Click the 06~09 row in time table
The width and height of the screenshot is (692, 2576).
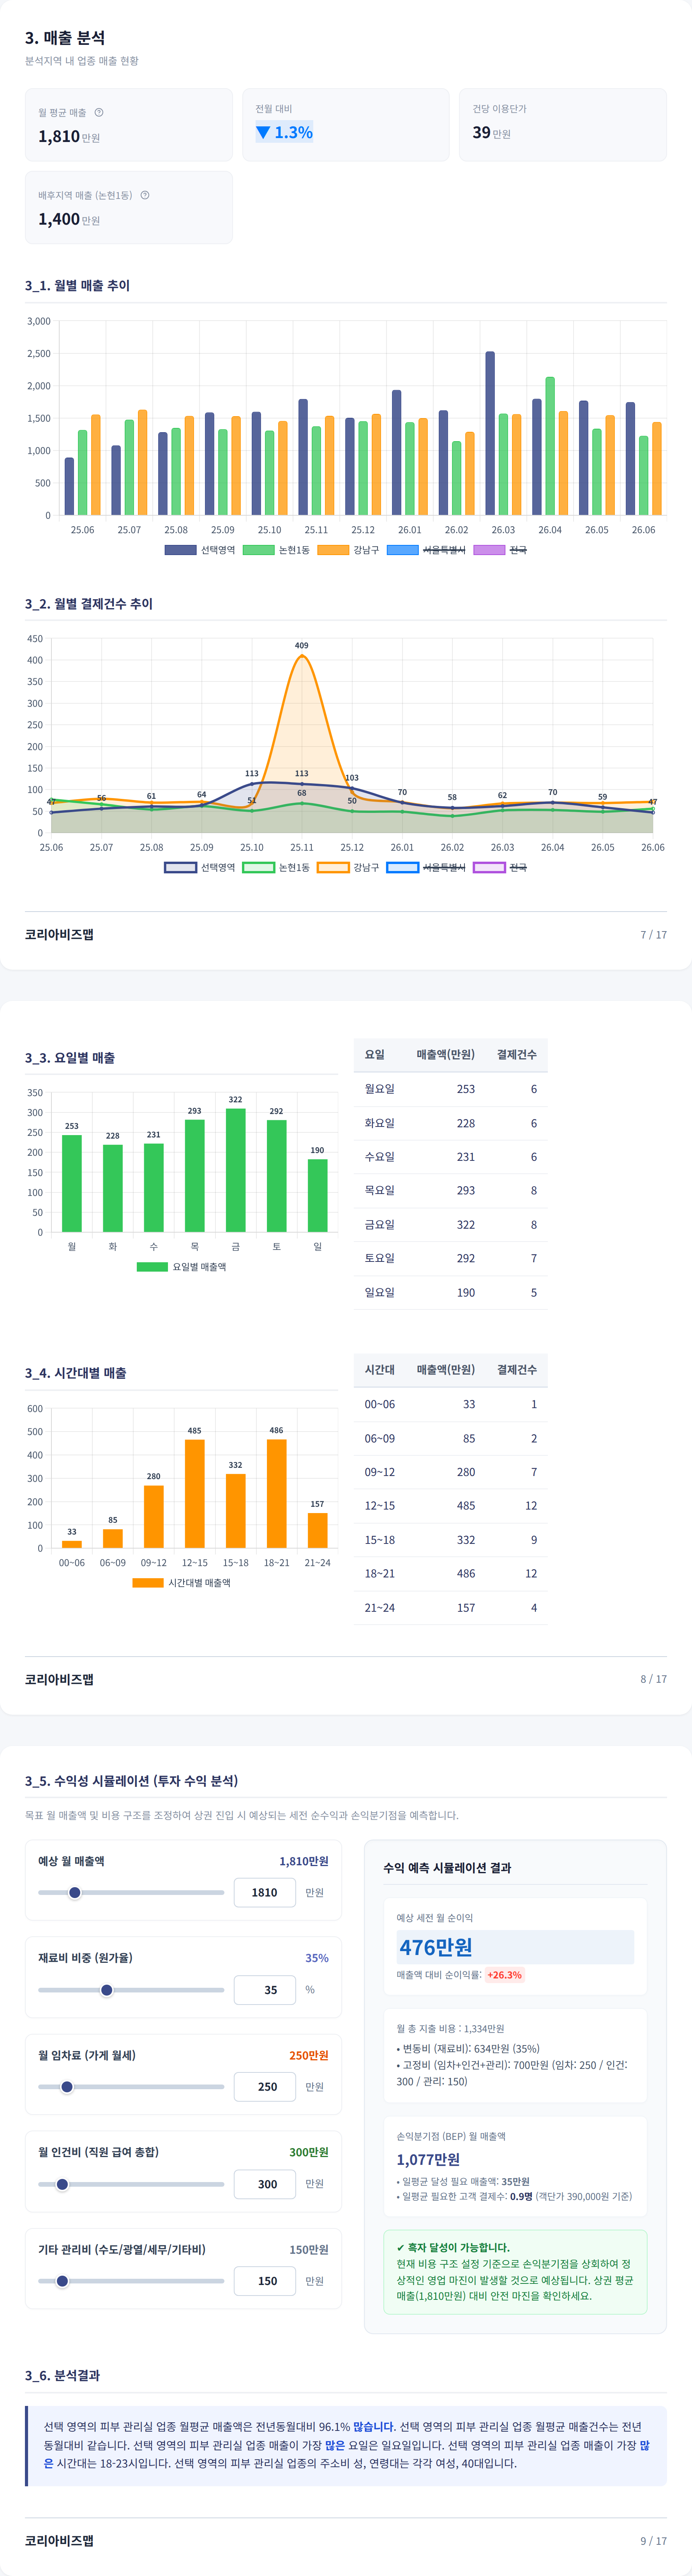[450, 1438]
